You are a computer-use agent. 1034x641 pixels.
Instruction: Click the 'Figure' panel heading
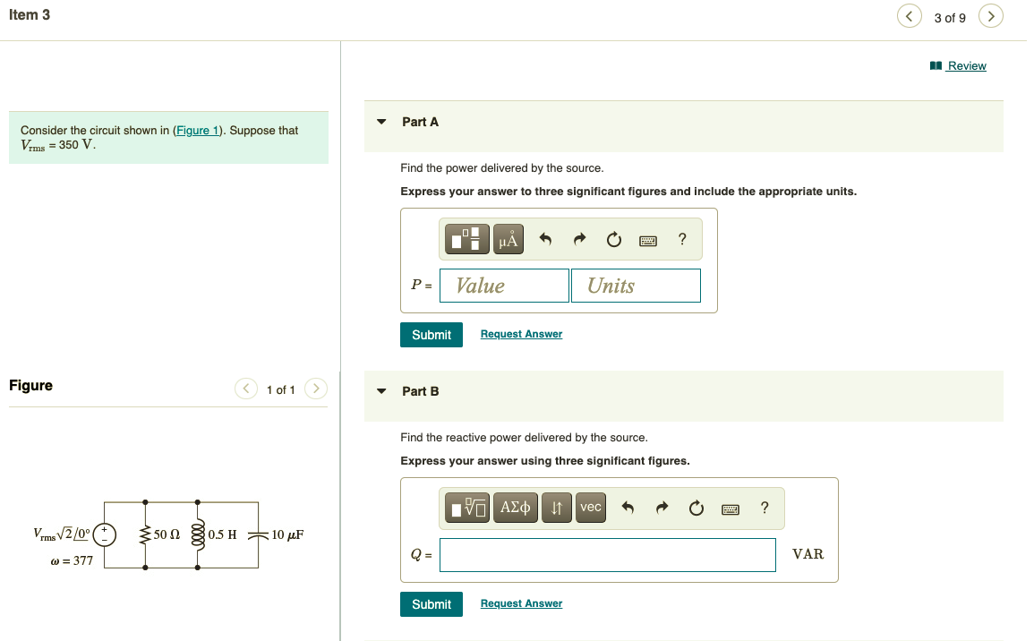tap(31, 386)
